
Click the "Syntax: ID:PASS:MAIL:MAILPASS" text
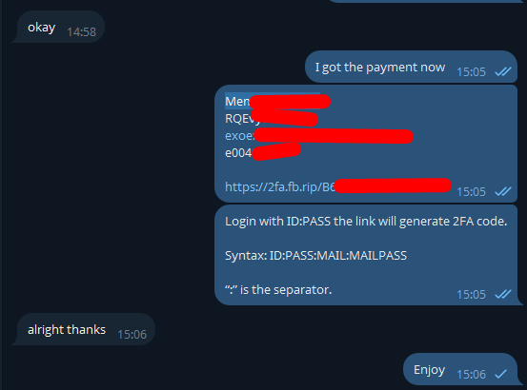316,256
